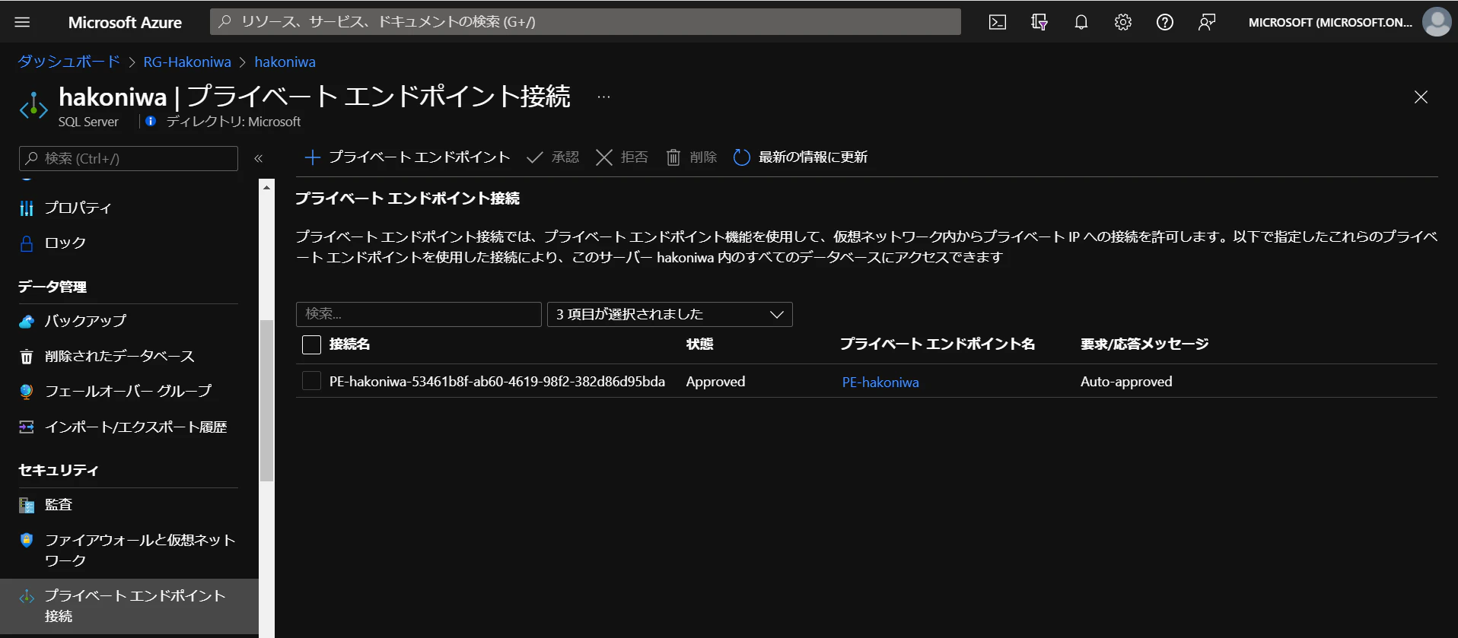Viewport: 1458px width, 638px height.
Task: Click the sidebar scroll-up arrow
Action: point(266,187)
